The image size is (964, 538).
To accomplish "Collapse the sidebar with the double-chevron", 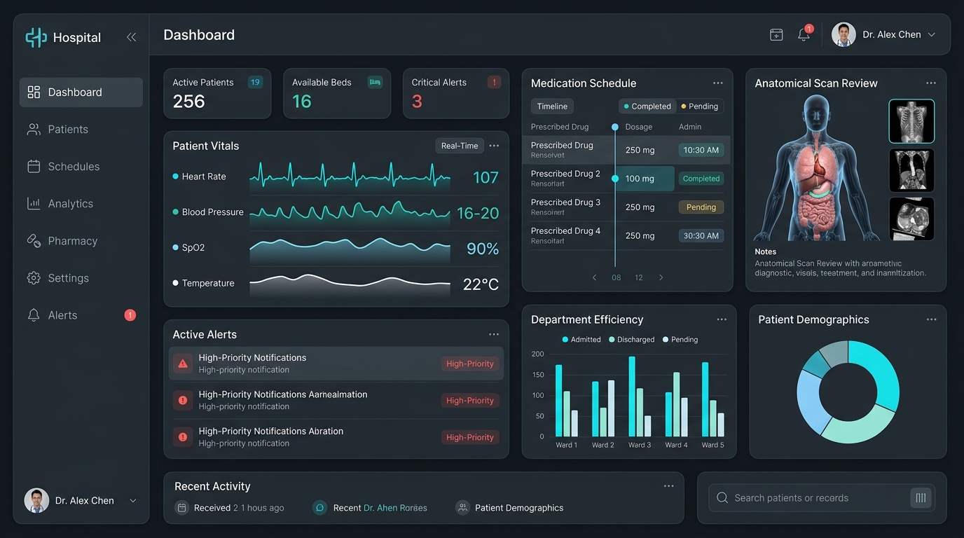I will click(131, 37).
